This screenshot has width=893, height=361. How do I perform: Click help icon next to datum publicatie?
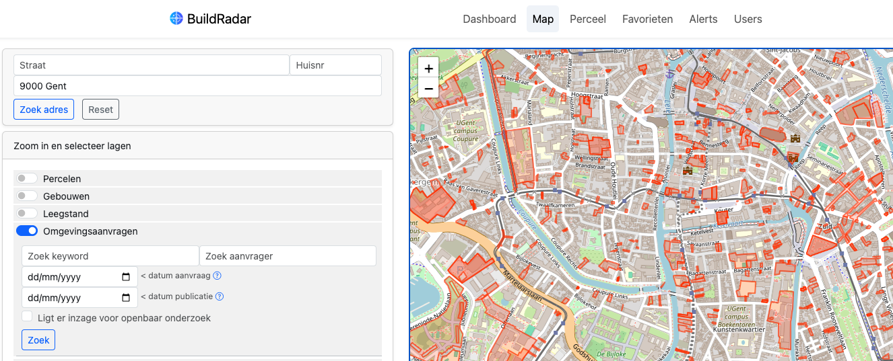click(220, 296)
